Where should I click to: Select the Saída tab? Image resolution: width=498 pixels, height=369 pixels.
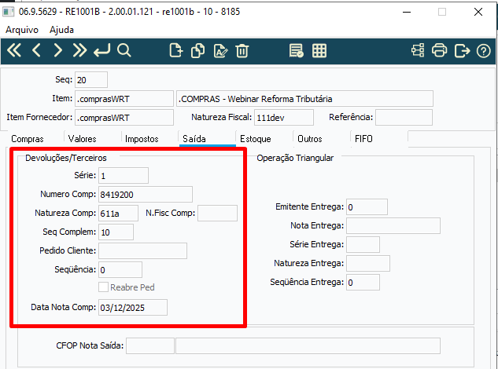[x=194, y=139]
